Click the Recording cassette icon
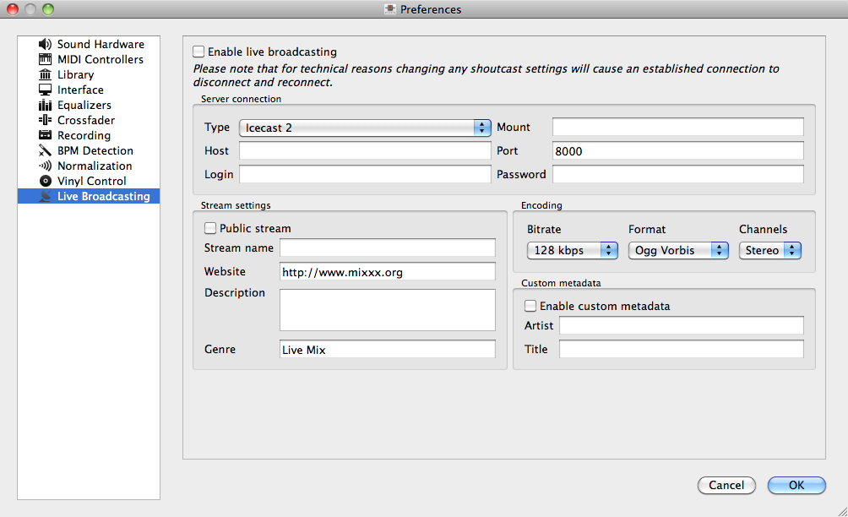Image resolution: width=848 pixels, height=517 pixels. pyautogui.click(x=46, y=135)
